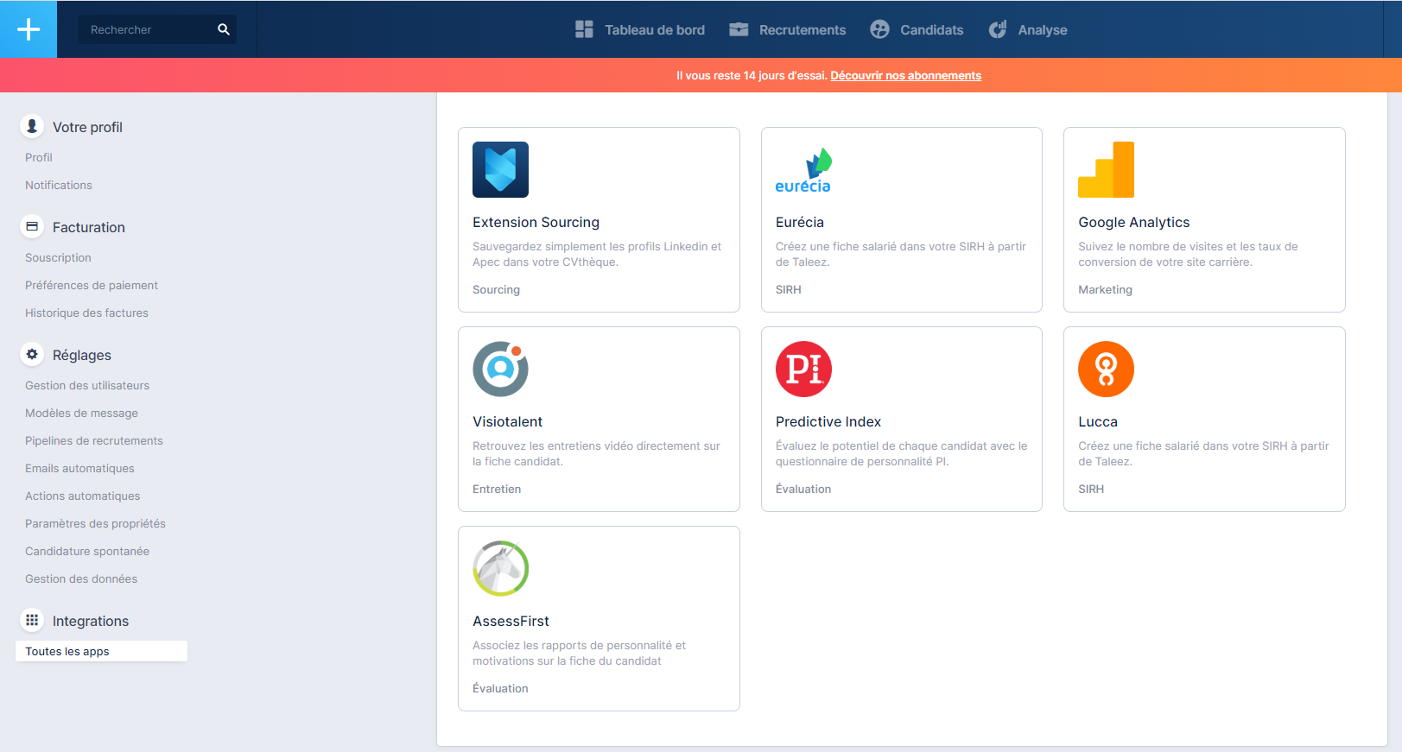
Task: Click the Visiotalent logo
Action: [x=500, y=369]
